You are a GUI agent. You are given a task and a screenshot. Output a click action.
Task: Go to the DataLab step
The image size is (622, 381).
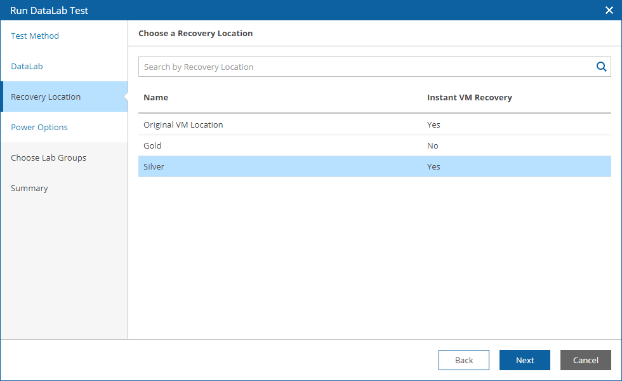pyautogui.click(x=27, y=66)
